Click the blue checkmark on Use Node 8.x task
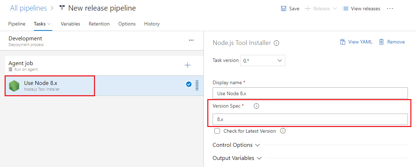Screen dimensions: 416x167 (x=189, y=84)
